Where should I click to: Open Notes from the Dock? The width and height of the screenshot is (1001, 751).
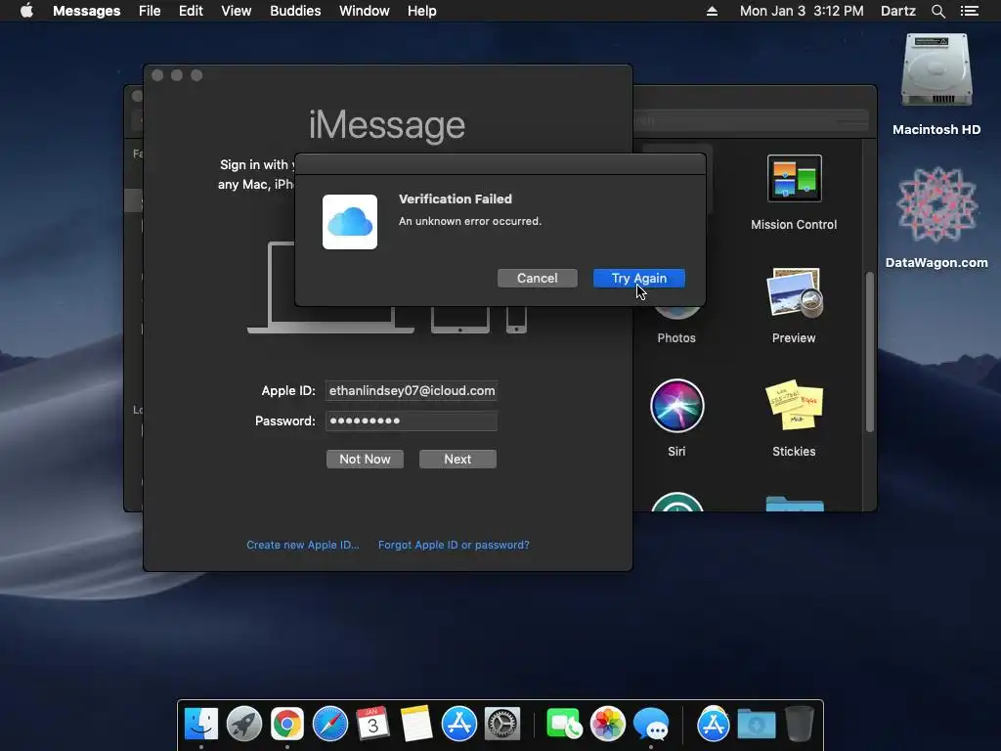[x=416, y=725]
